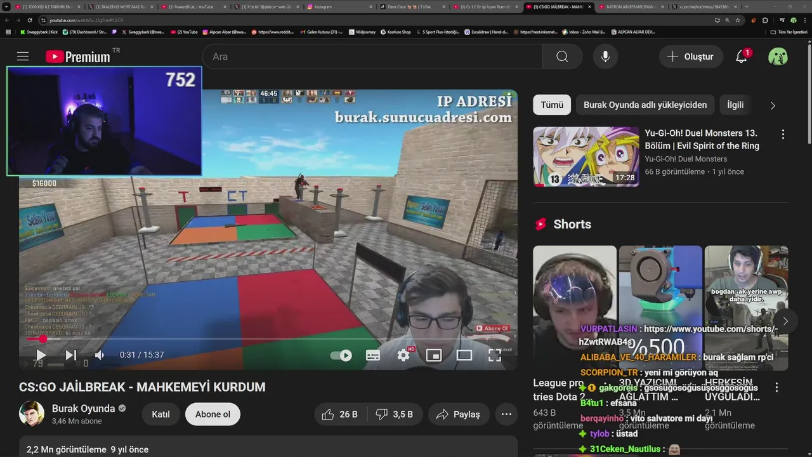Screen dimensions: 812x457
Task: Open the options menu under the Shorts row
Action: [x=776, y=387]
